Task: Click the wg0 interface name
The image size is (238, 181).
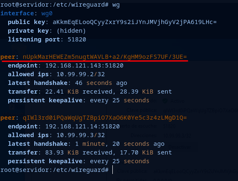Action: [x=47, y=14]
